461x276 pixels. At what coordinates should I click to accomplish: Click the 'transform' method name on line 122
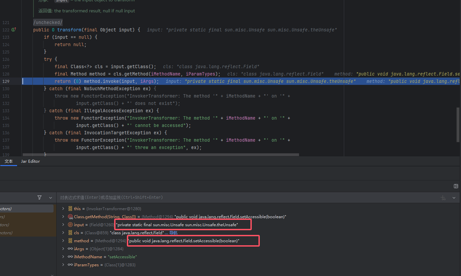pyautogui.click(x=69, y=30)
